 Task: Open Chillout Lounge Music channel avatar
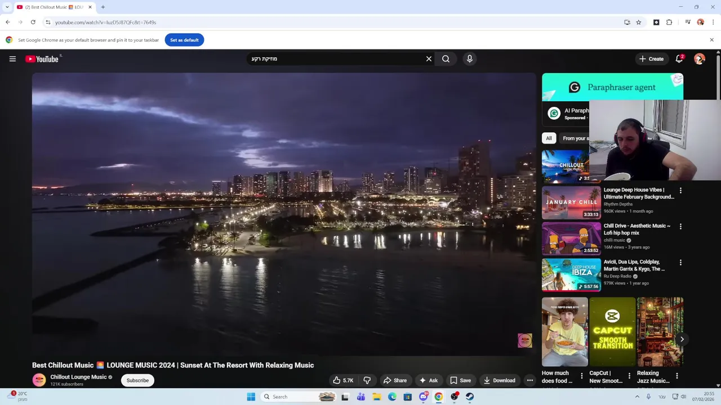point(39,380)
